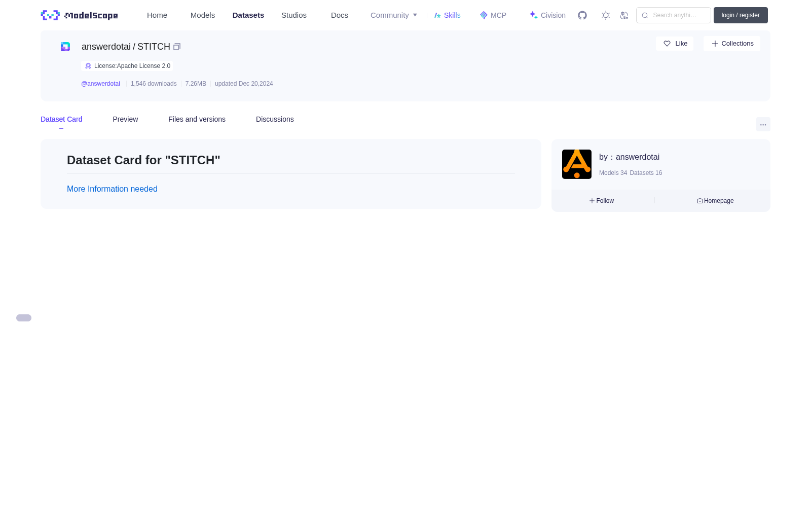811x507 pixels.
Task: Open the Skills link
Action: (448, 15)
